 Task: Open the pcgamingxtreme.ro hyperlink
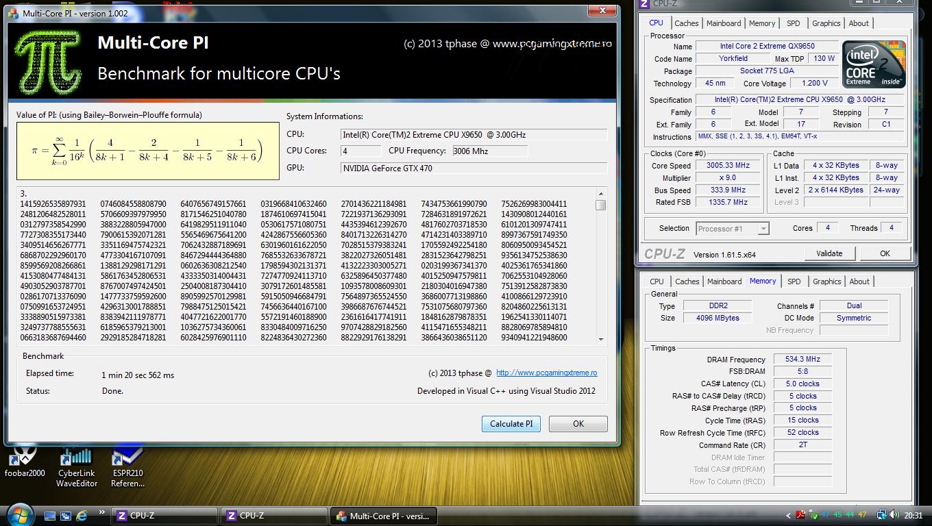pyautogui.click(x=546, y=373)
